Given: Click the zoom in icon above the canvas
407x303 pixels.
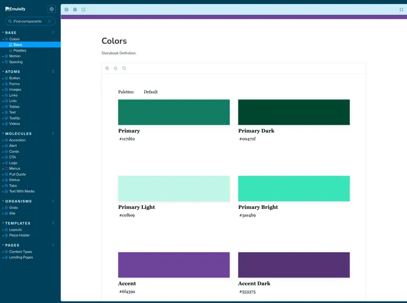Looking at the screenshot, I should (x=107, y=68).
